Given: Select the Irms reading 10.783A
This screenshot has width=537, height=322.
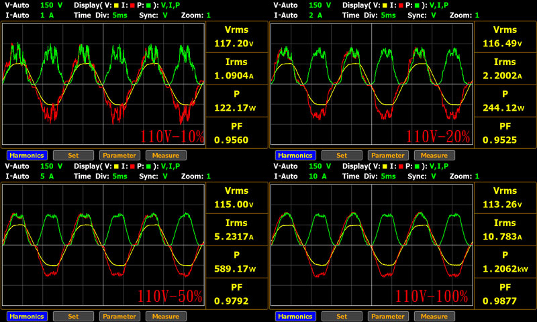Looking at the screenshot, I should coord(502,236).
